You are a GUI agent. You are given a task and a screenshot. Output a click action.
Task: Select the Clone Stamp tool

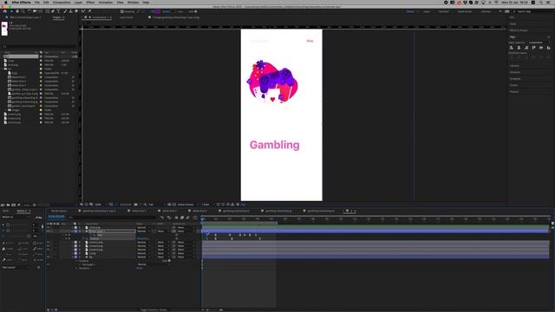click(x=70, y=11)
